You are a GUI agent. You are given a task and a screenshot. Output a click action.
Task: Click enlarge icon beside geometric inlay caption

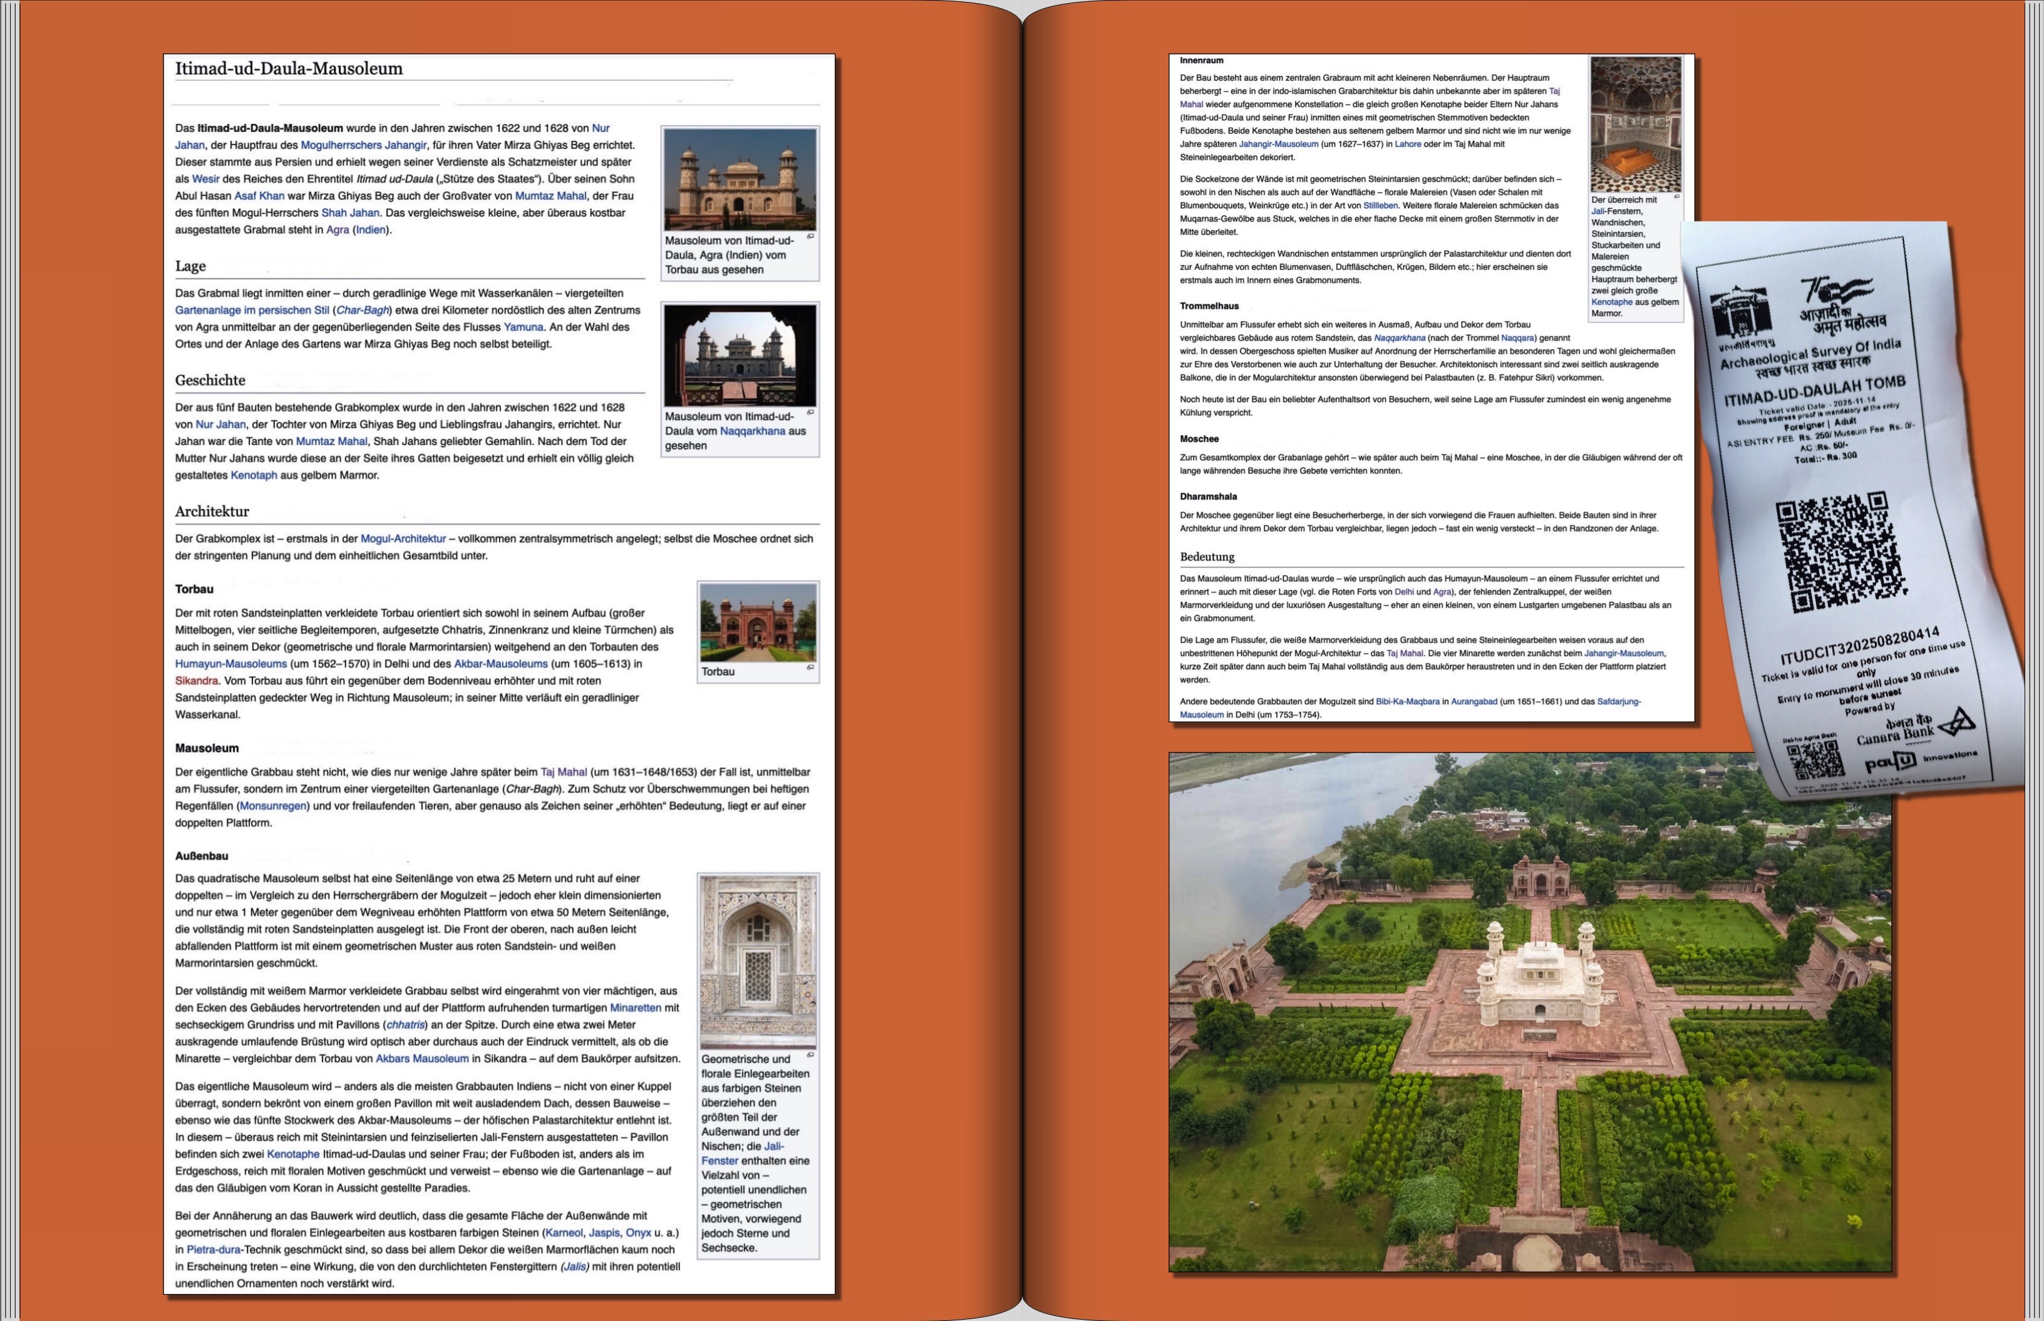pos(810,1055)
